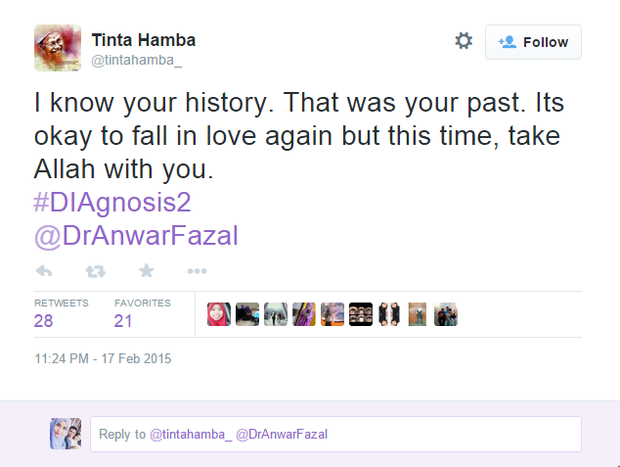Click the Tinta Hamba display name
Viewport: 620px width, 467px height.
[x=143, y=40]
